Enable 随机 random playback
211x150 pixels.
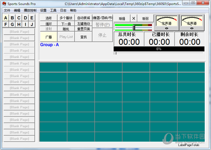pos(66,29)
